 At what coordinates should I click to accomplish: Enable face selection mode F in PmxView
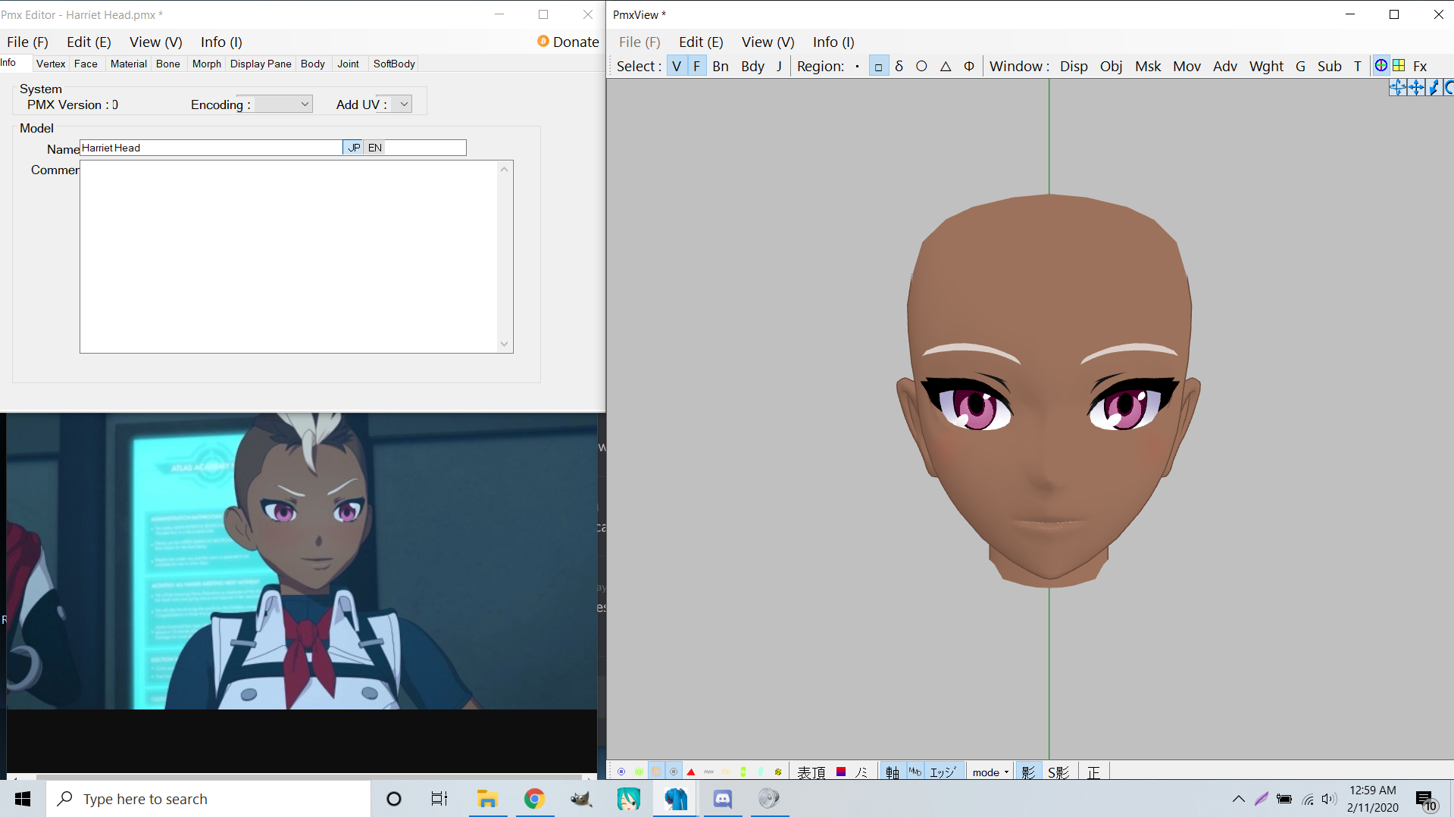[696, 66]
